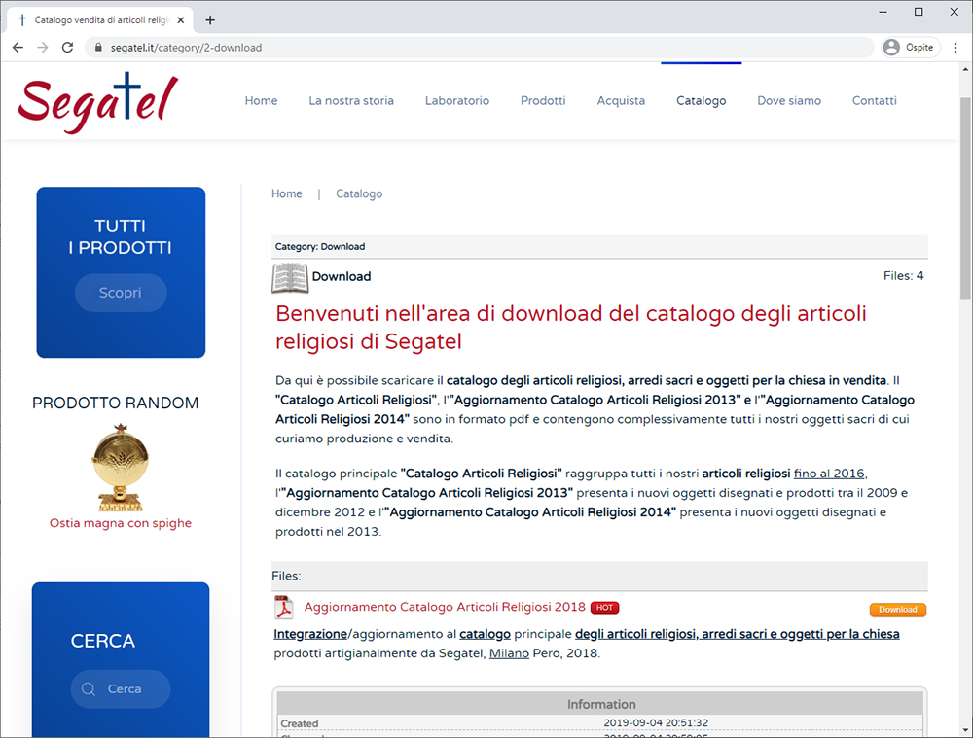Image resolution: width=973 pixels, height=738 pixels.
Task: Reload the page with the refresh icon
Action: coord(68,47)
